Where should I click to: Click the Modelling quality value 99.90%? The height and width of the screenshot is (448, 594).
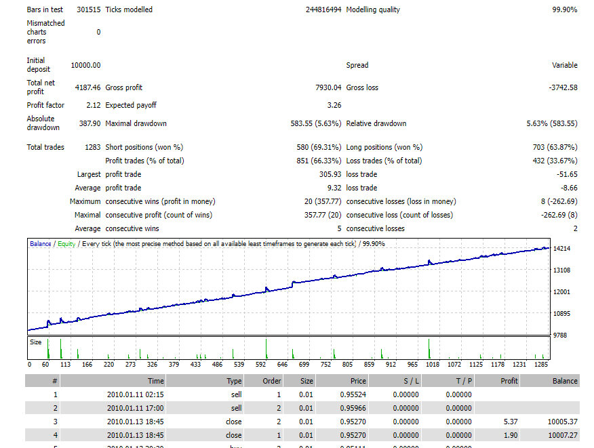pyautogui.click(x=564, y=10)
